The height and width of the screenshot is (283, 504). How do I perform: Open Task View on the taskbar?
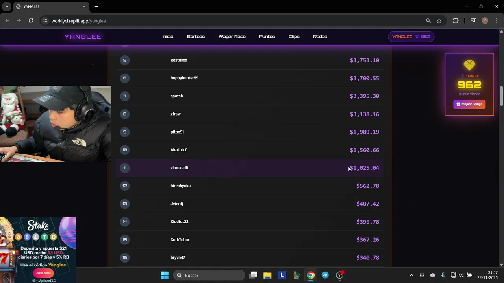(x=253, y=275)
